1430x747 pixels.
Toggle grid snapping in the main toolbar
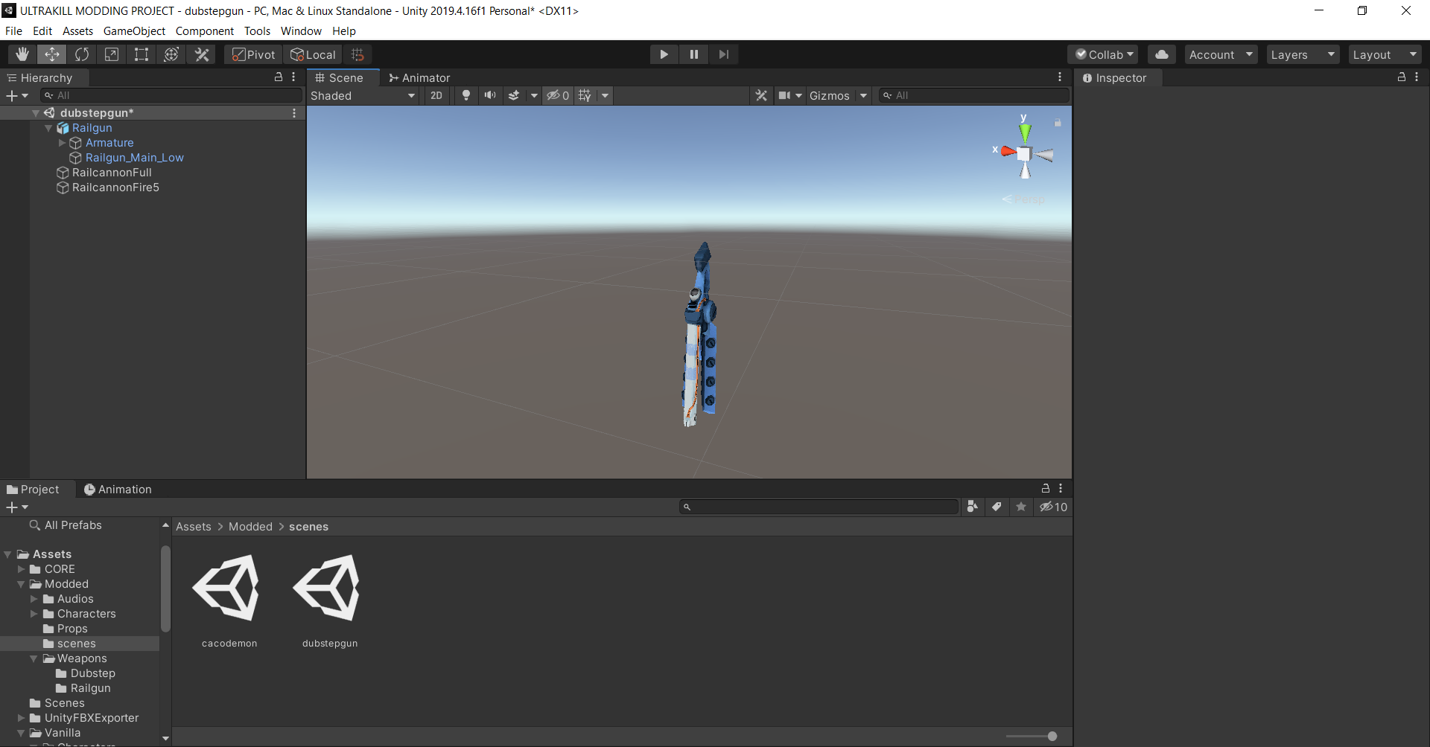[357, 54]
